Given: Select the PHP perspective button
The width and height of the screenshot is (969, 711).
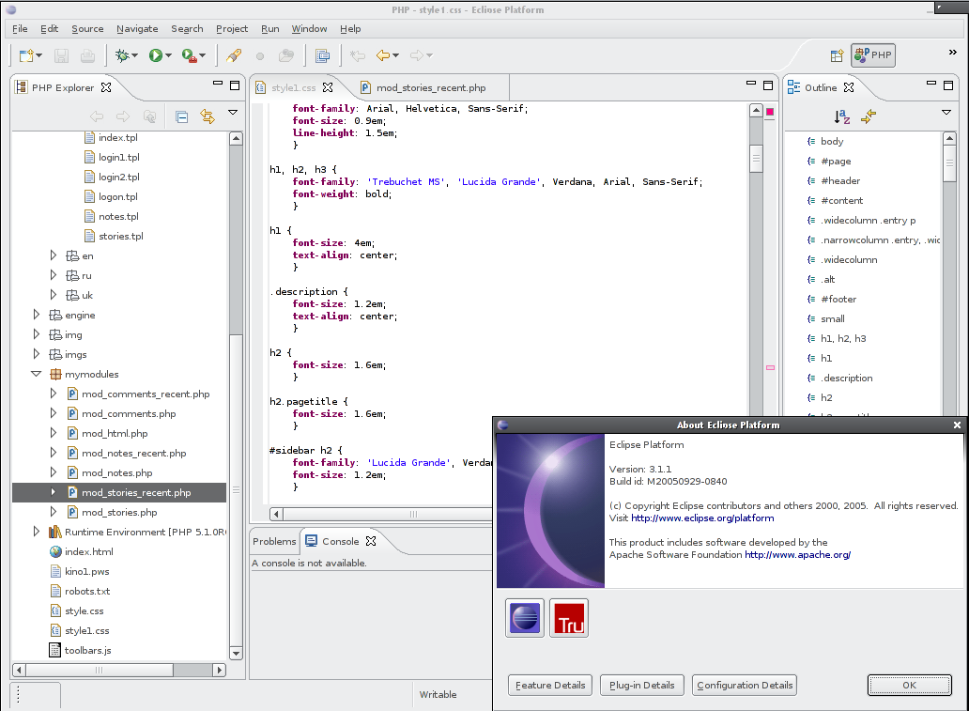Looking at the screenshot, I should pyautogui.click(x=872, y=55).
